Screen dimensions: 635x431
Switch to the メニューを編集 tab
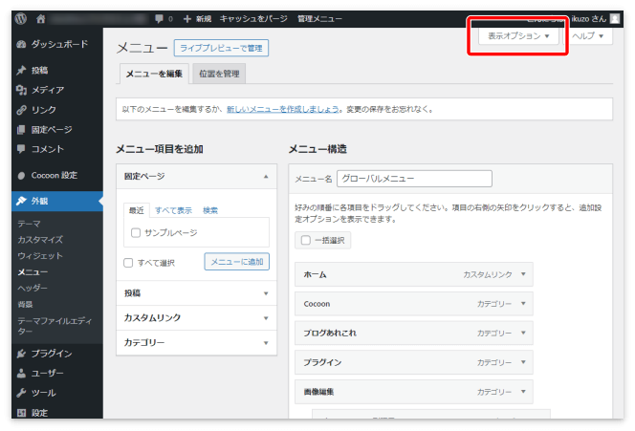click(154, 74)
